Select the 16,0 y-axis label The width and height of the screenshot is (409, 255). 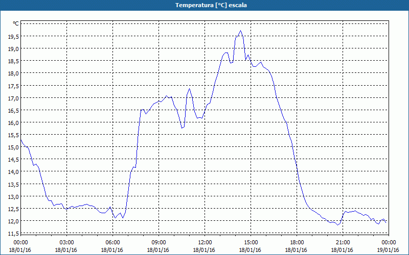(x=13, y=123)
